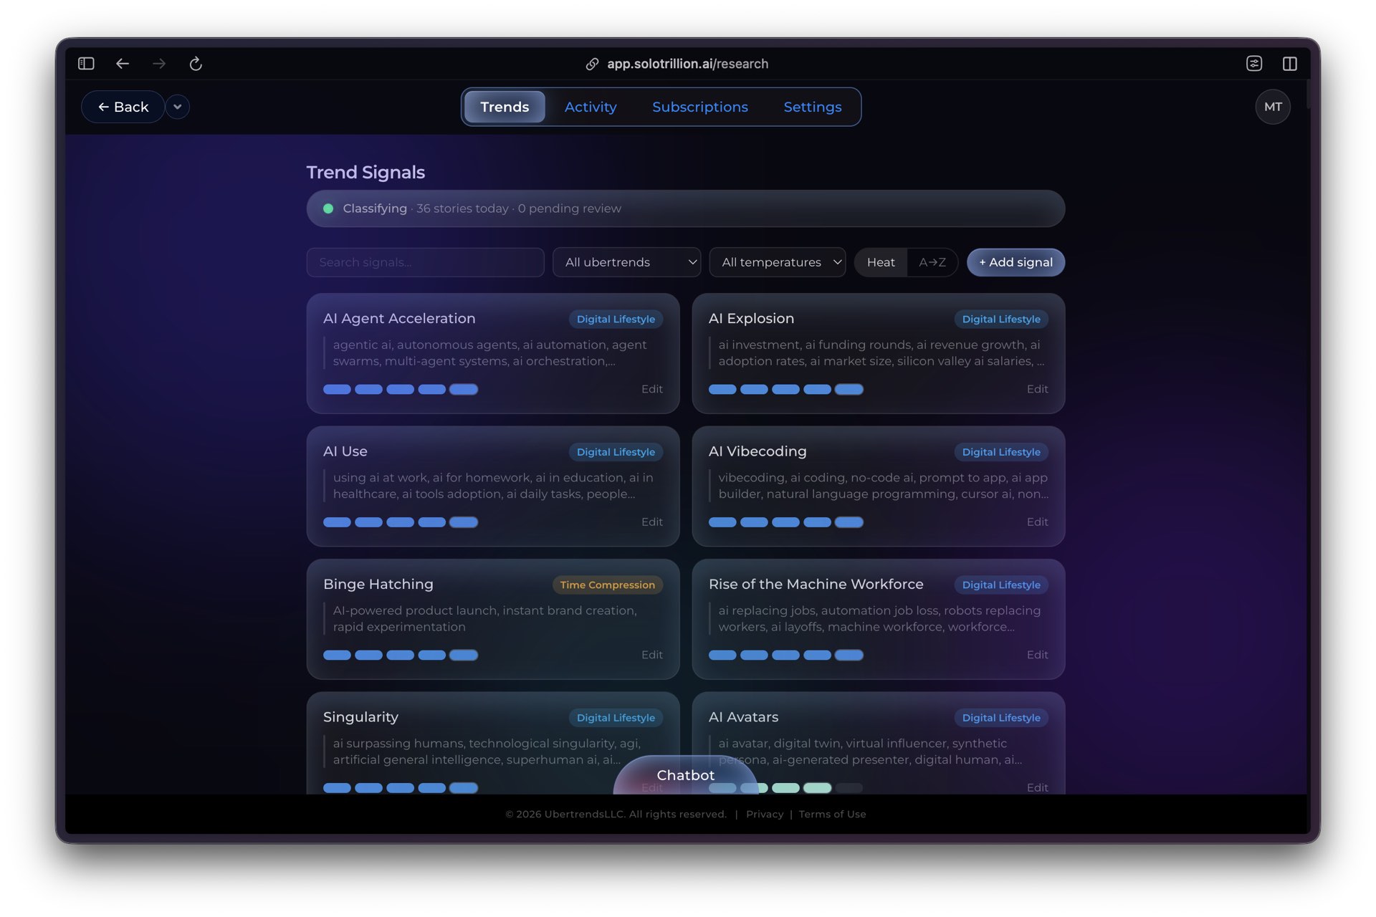The width and height of the screenshot is (1376, 917).
Task: Open the All temperatures dropdown
Action: tap(778, 262)
